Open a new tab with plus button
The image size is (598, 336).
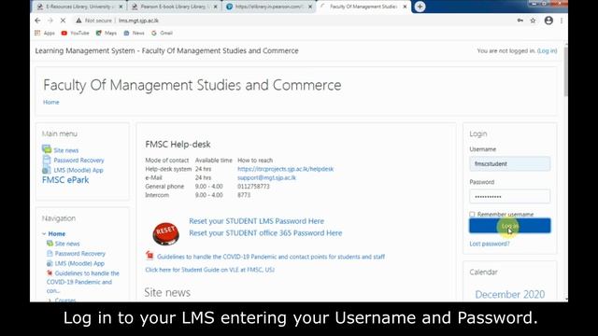click(x=420, y=7)
